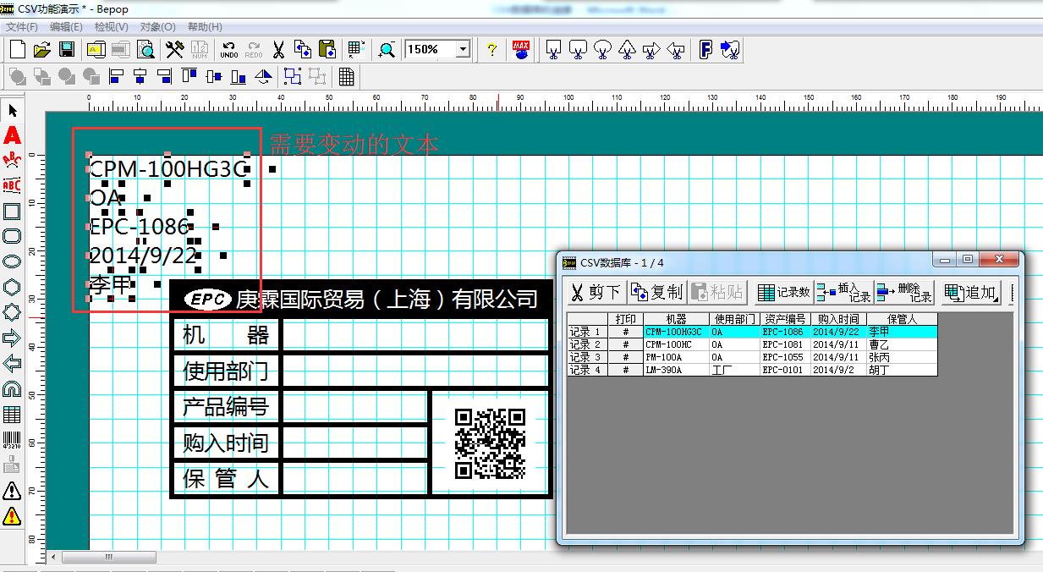Cut selection with the main toolbar scissors icon
The width and height of the screenshot is (1043, 572).
[278, 49]
